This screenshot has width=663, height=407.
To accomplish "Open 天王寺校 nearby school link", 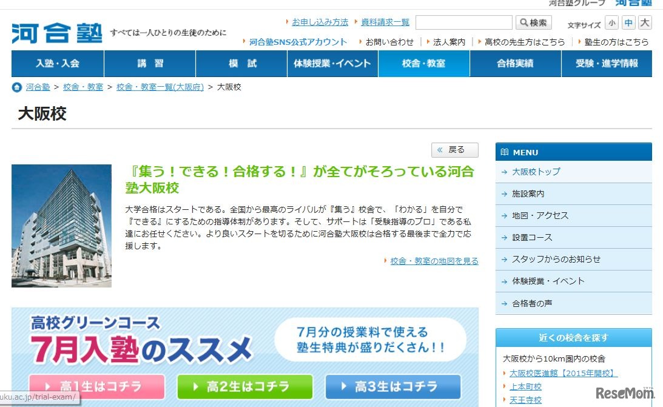I will pos(525,400).
